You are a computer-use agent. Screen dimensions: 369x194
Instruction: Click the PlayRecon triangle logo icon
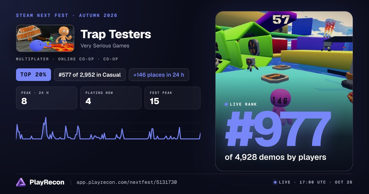21,182
